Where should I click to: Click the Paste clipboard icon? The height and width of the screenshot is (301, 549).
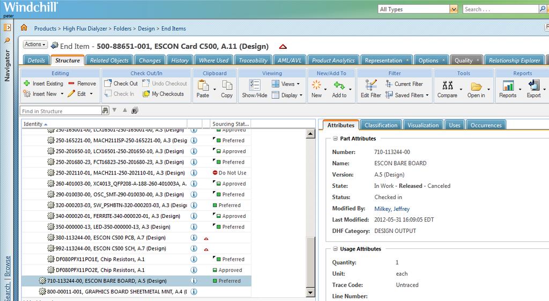point(203,85)
